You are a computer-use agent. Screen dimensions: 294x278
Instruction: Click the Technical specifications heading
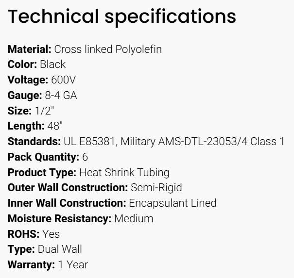(x=122, y=16)
